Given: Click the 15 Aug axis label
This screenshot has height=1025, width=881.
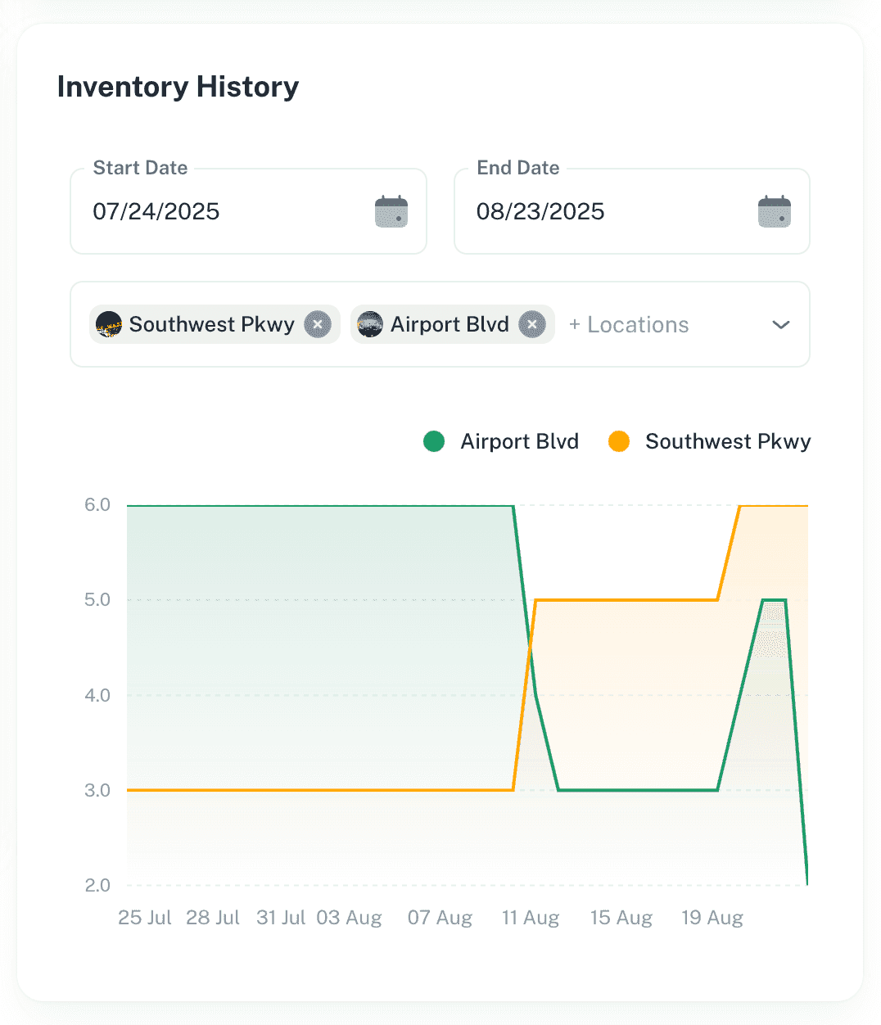Looking at the screenshot, I should pos(621,918).
